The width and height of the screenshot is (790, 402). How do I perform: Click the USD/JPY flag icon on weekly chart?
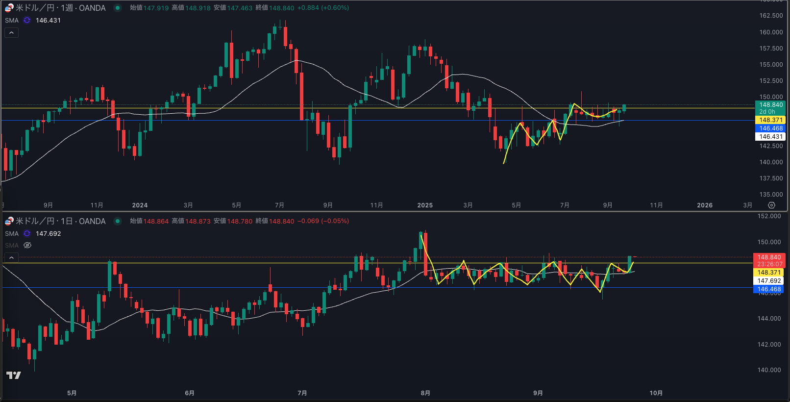click(x=9, y=8)
